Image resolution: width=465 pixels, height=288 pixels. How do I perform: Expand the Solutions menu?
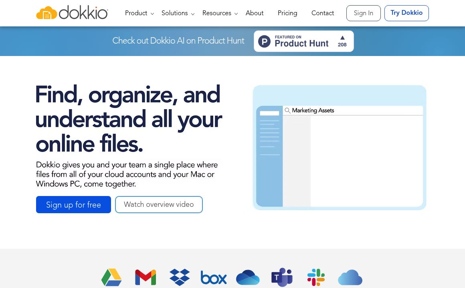[175, 13]
